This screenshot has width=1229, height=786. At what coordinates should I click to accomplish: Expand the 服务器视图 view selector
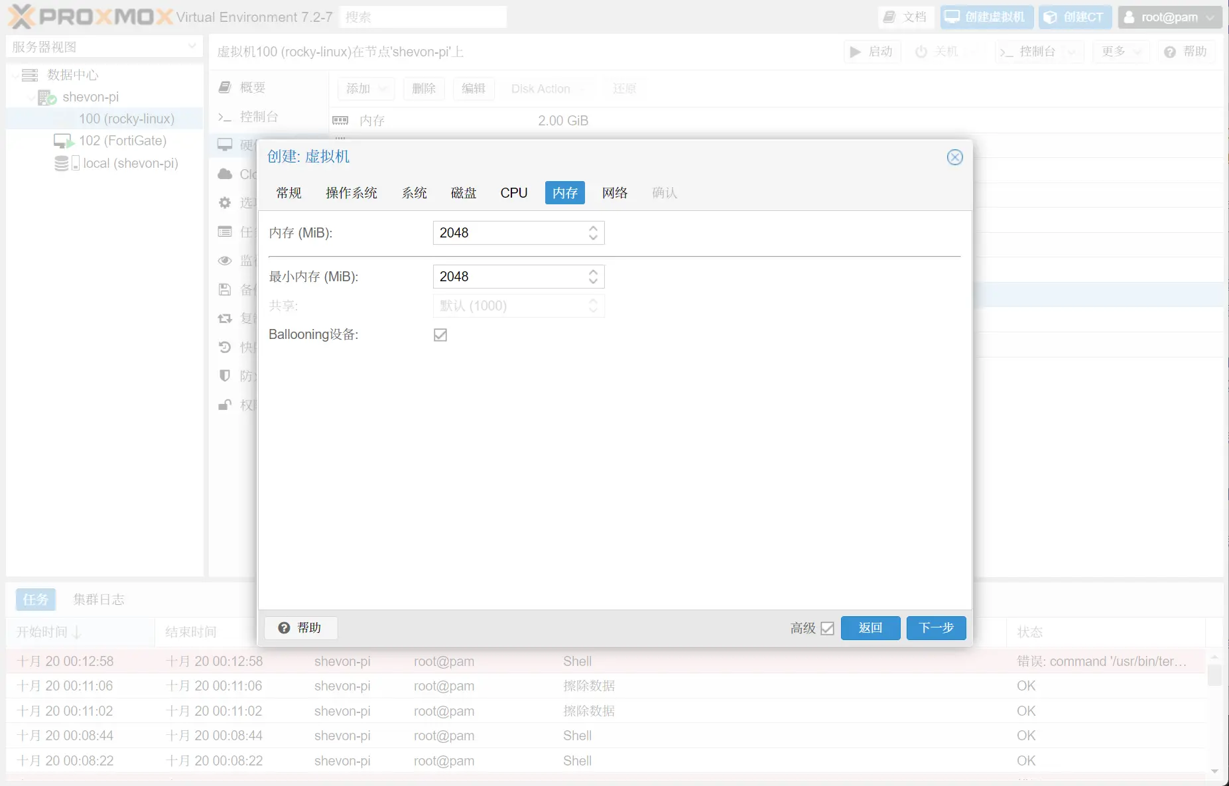192,46
